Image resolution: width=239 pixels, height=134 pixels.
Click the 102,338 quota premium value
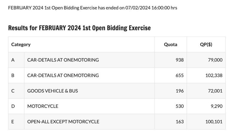tap(214, 75)
